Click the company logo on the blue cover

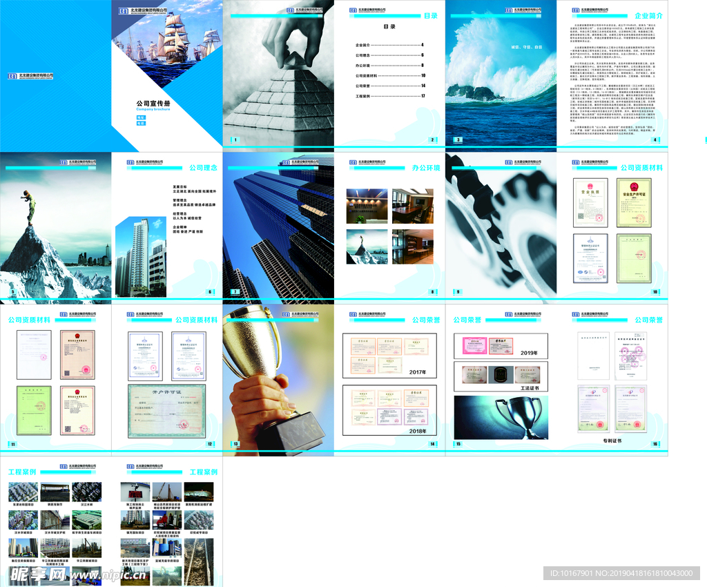pos(30,75)
